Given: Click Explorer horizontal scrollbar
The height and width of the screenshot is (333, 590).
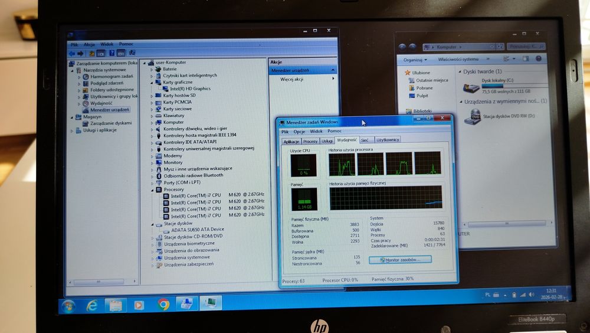Looking at the screenshot, I should (507, 224).
